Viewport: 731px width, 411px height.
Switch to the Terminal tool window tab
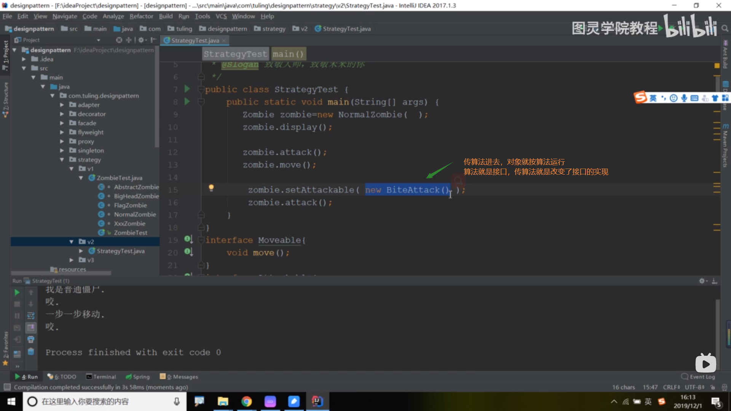pyautogui.click(x=101, y=377)
